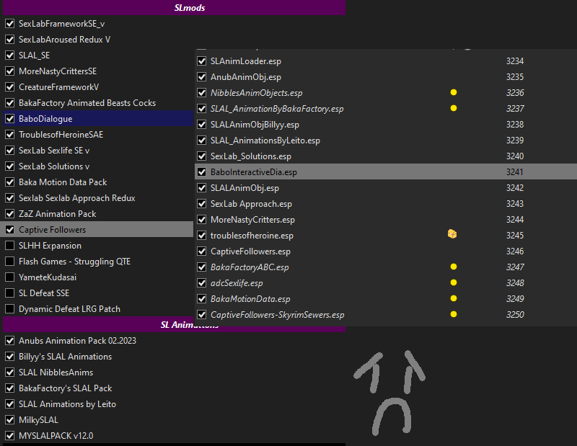Screen dimensions: 577x446
Task: Select the CreatureFrameworkV mod row
Action: click(59, 86)
